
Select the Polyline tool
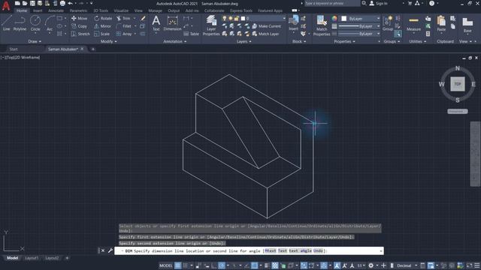point(20,23)
